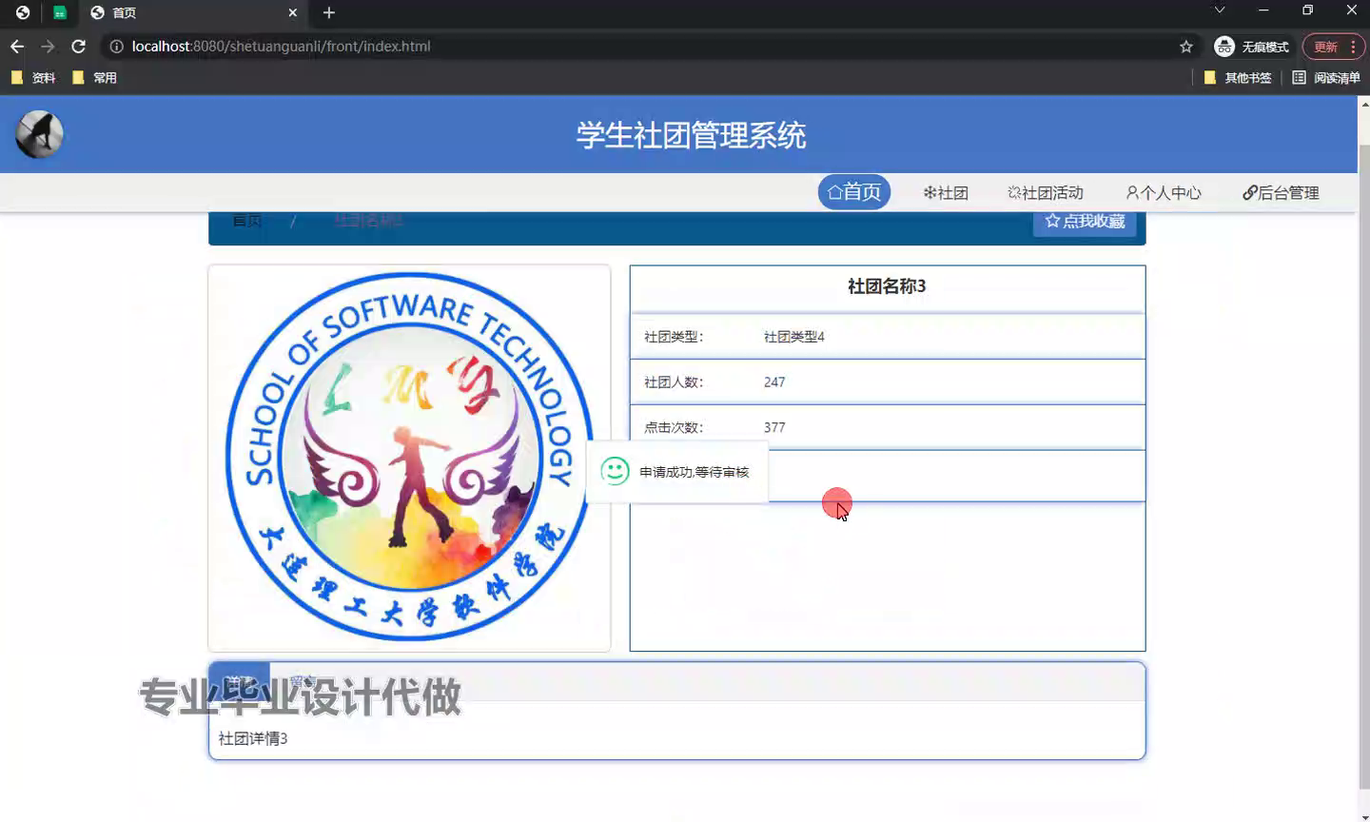Viewport: 1370px width, 822px height.
Task: Click the 社团名称3 title text
Action: tap(887, 285)
